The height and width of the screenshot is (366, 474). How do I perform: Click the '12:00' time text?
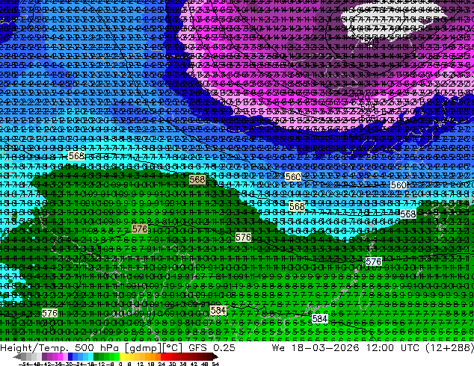pos(380,347)
